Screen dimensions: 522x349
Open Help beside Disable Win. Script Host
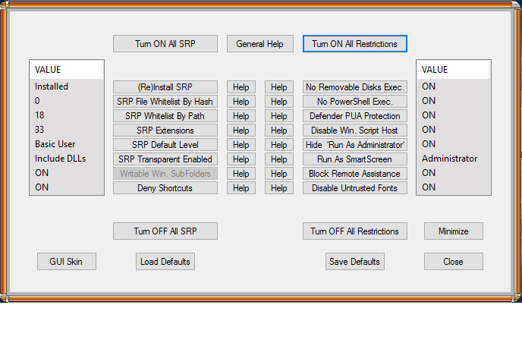pos(279,130)
